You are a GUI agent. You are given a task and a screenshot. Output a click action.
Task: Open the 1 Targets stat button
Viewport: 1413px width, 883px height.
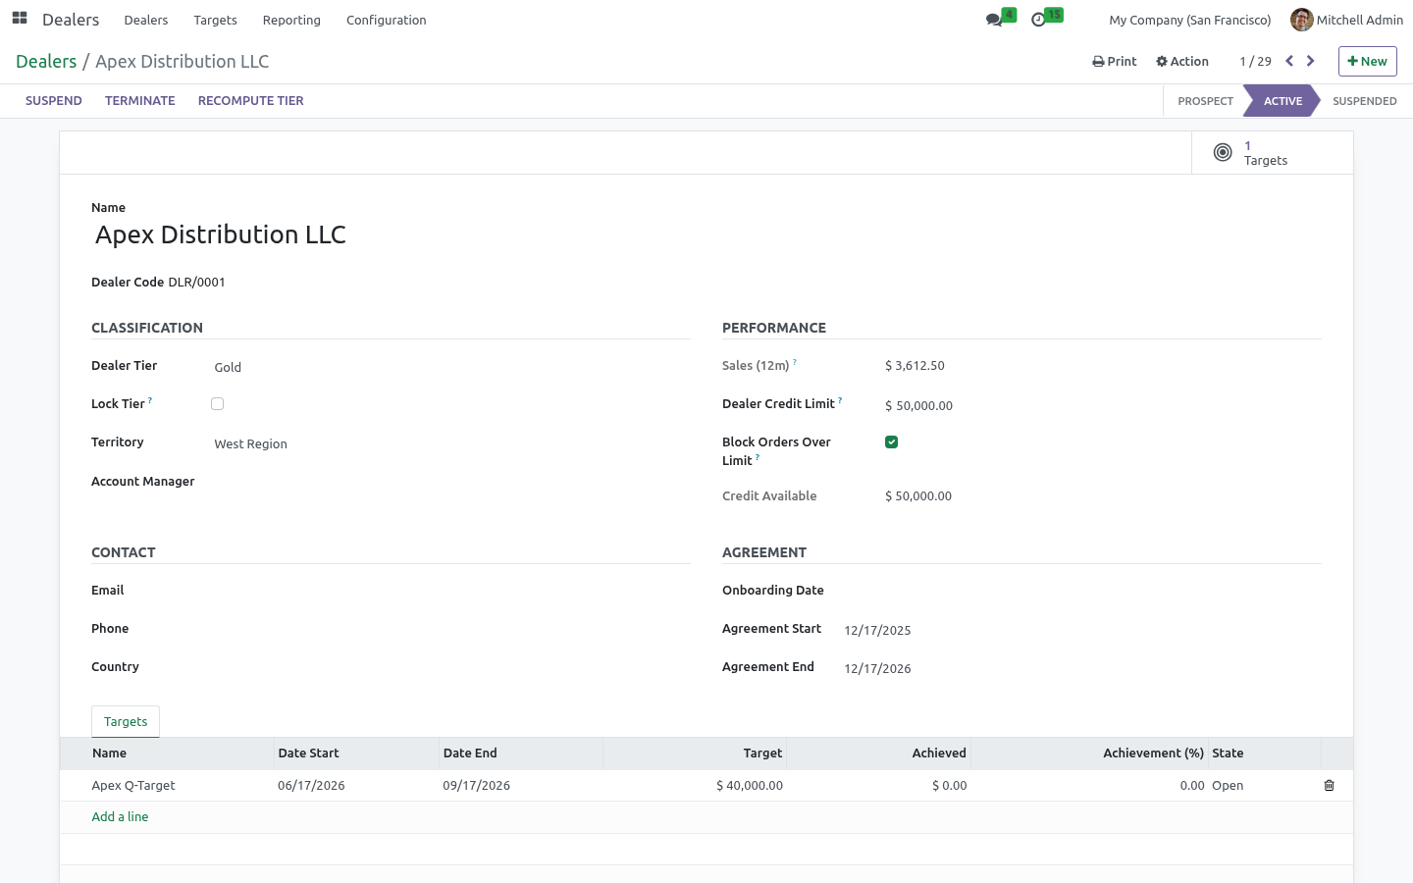[x=1272, y=153]
